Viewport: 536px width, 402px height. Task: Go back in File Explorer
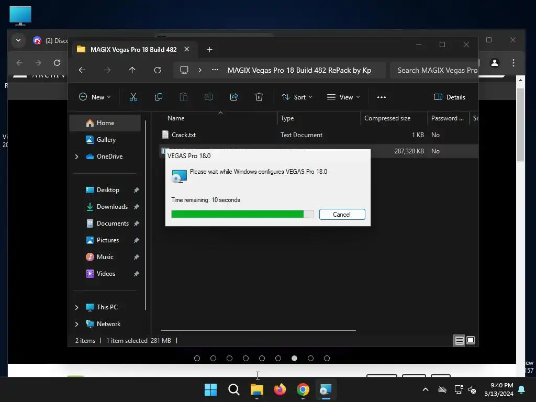tap(82, 70)
